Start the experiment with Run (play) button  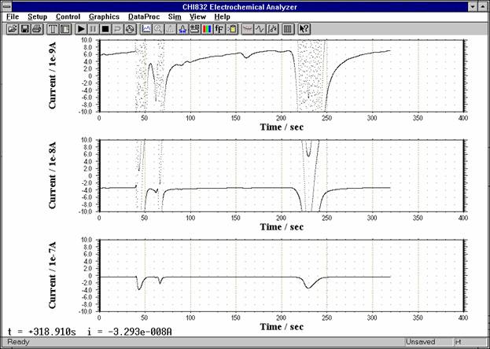(81, 29)
